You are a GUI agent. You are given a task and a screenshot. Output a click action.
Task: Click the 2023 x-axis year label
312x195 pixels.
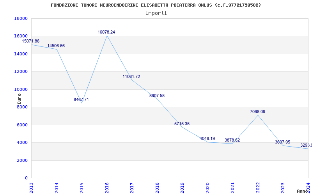pos(283,188)
